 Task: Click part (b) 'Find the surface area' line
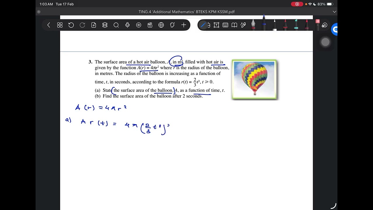point(149,96)
